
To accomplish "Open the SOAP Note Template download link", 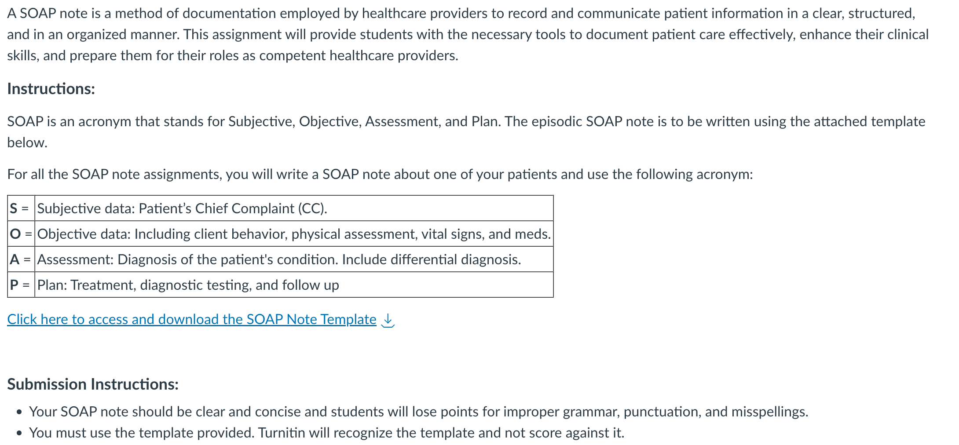I will tap(192, 319).
